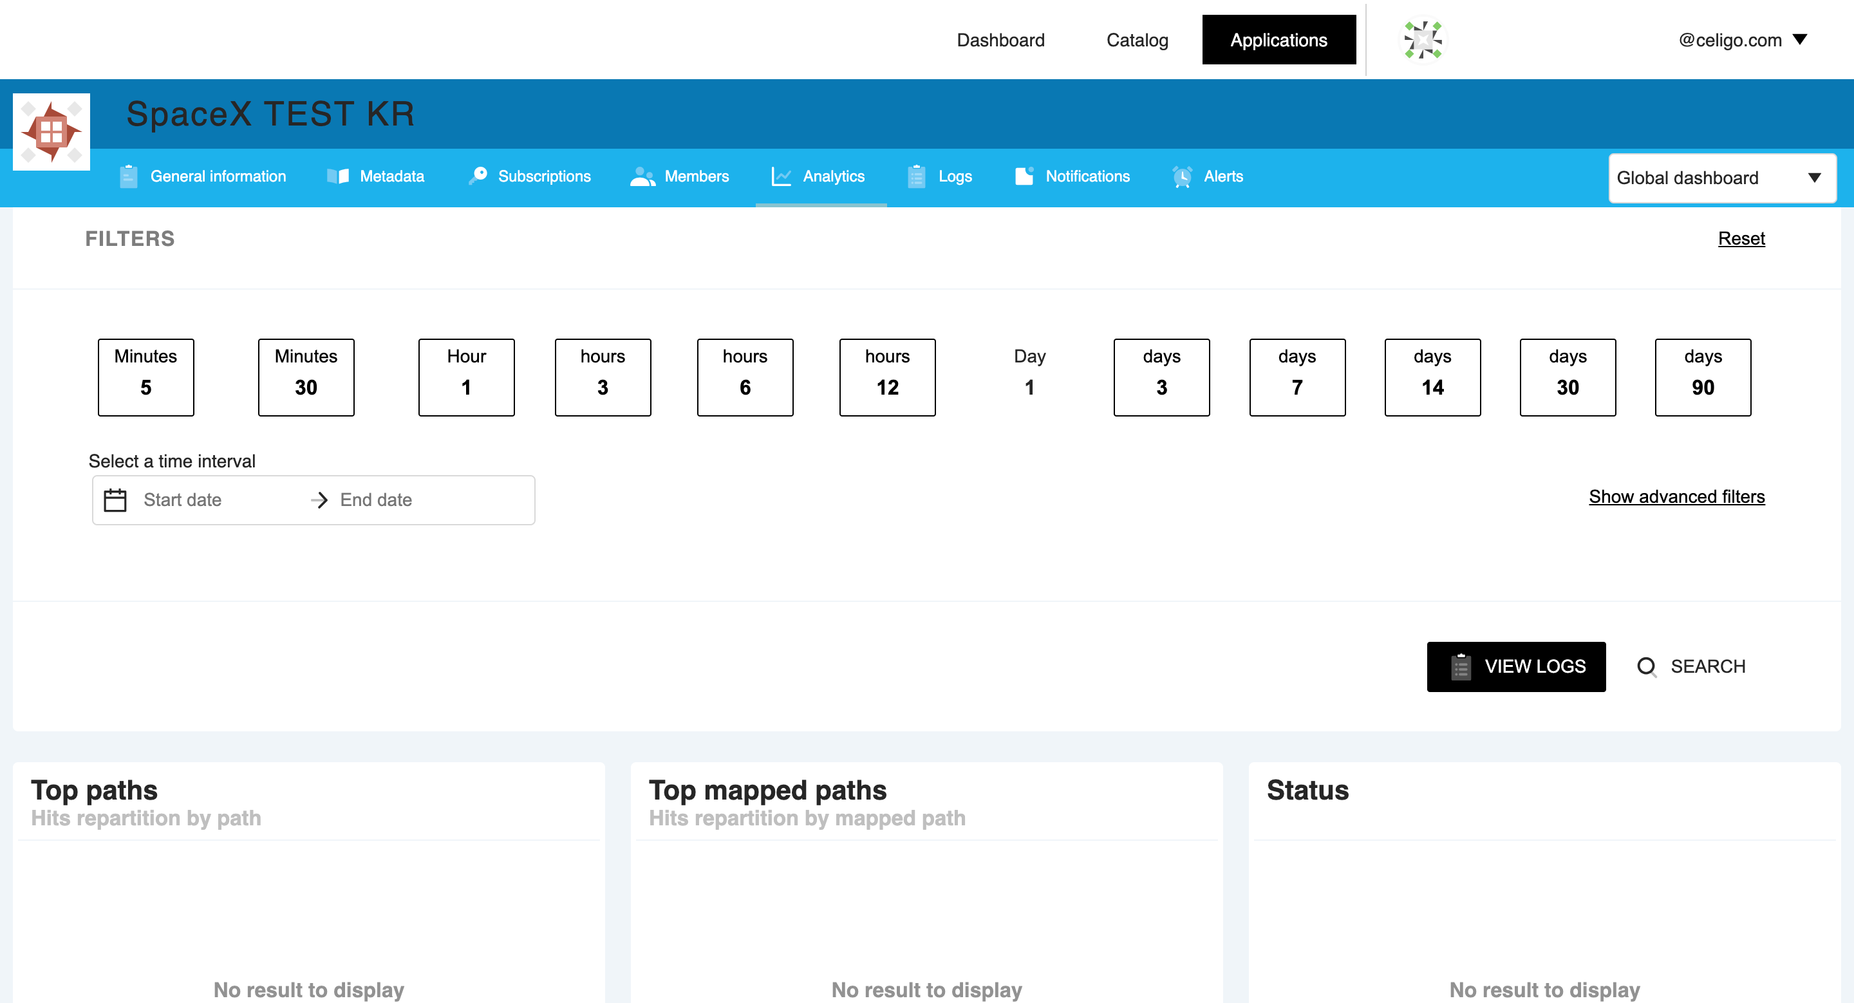
Task: Click the calendar icon in date range
Action: click(115, 500)
